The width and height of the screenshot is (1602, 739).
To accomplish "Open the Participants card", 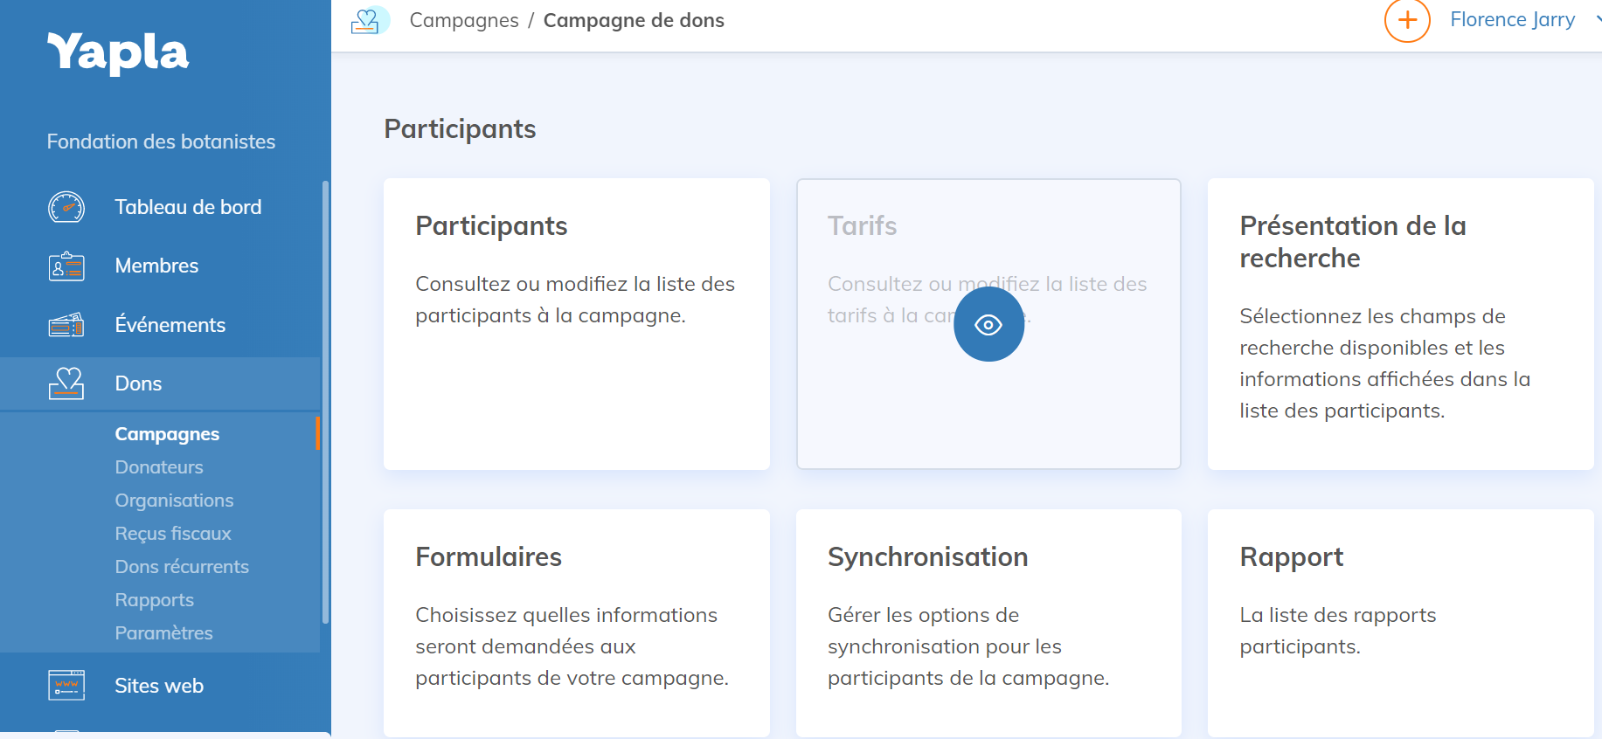I will coord(576,323).
